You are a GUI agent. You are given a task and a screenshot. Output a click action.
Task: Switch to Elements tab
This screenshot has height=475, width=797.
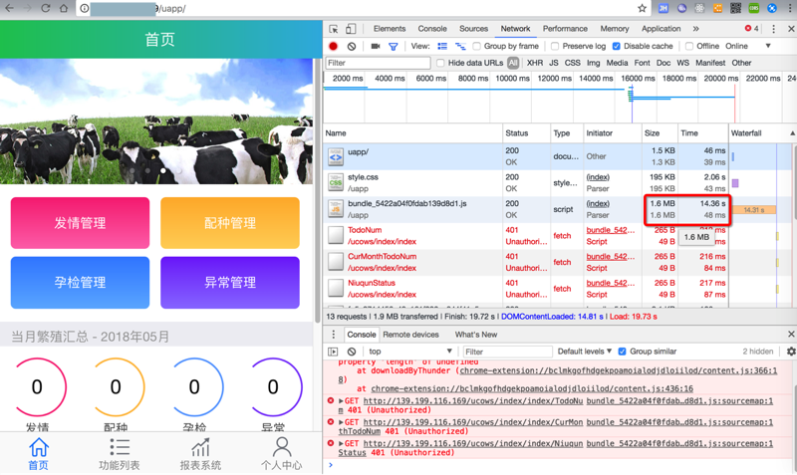[x=390, y=29]
